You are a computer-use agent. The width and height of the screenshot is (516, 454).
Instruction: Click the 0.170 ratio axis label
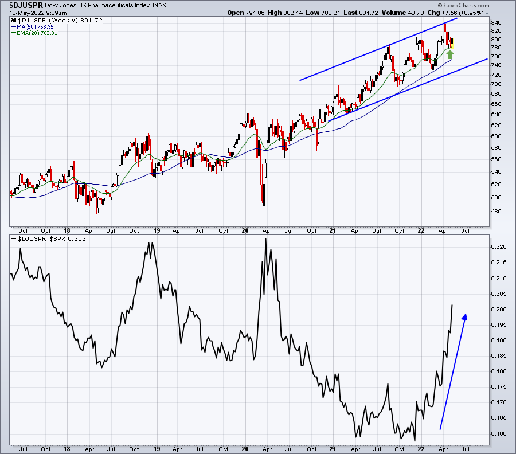pos(499,402)
